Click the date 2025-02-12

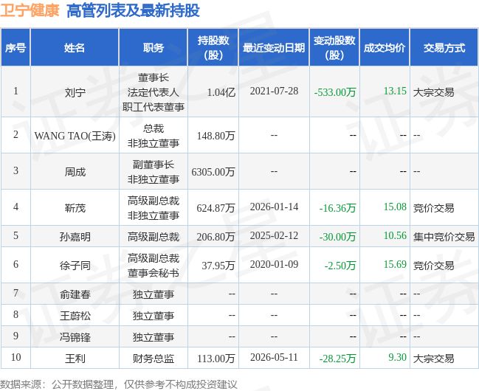pos(274,235)
